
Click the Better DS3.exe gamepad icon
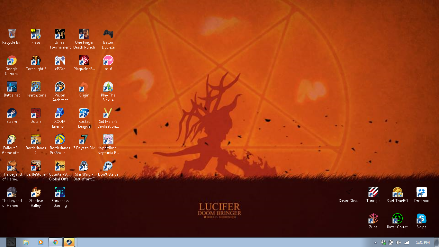click(108, 34)
